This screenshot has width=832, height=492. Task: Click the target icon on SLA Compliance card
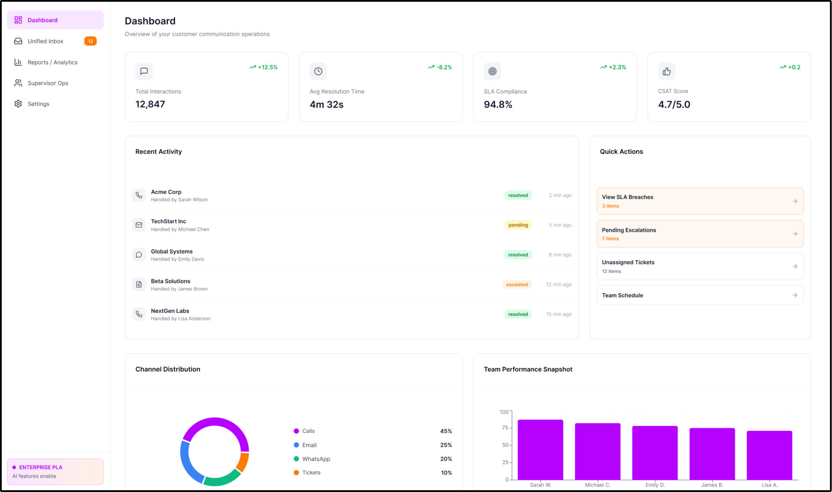(x=492, y=71)
